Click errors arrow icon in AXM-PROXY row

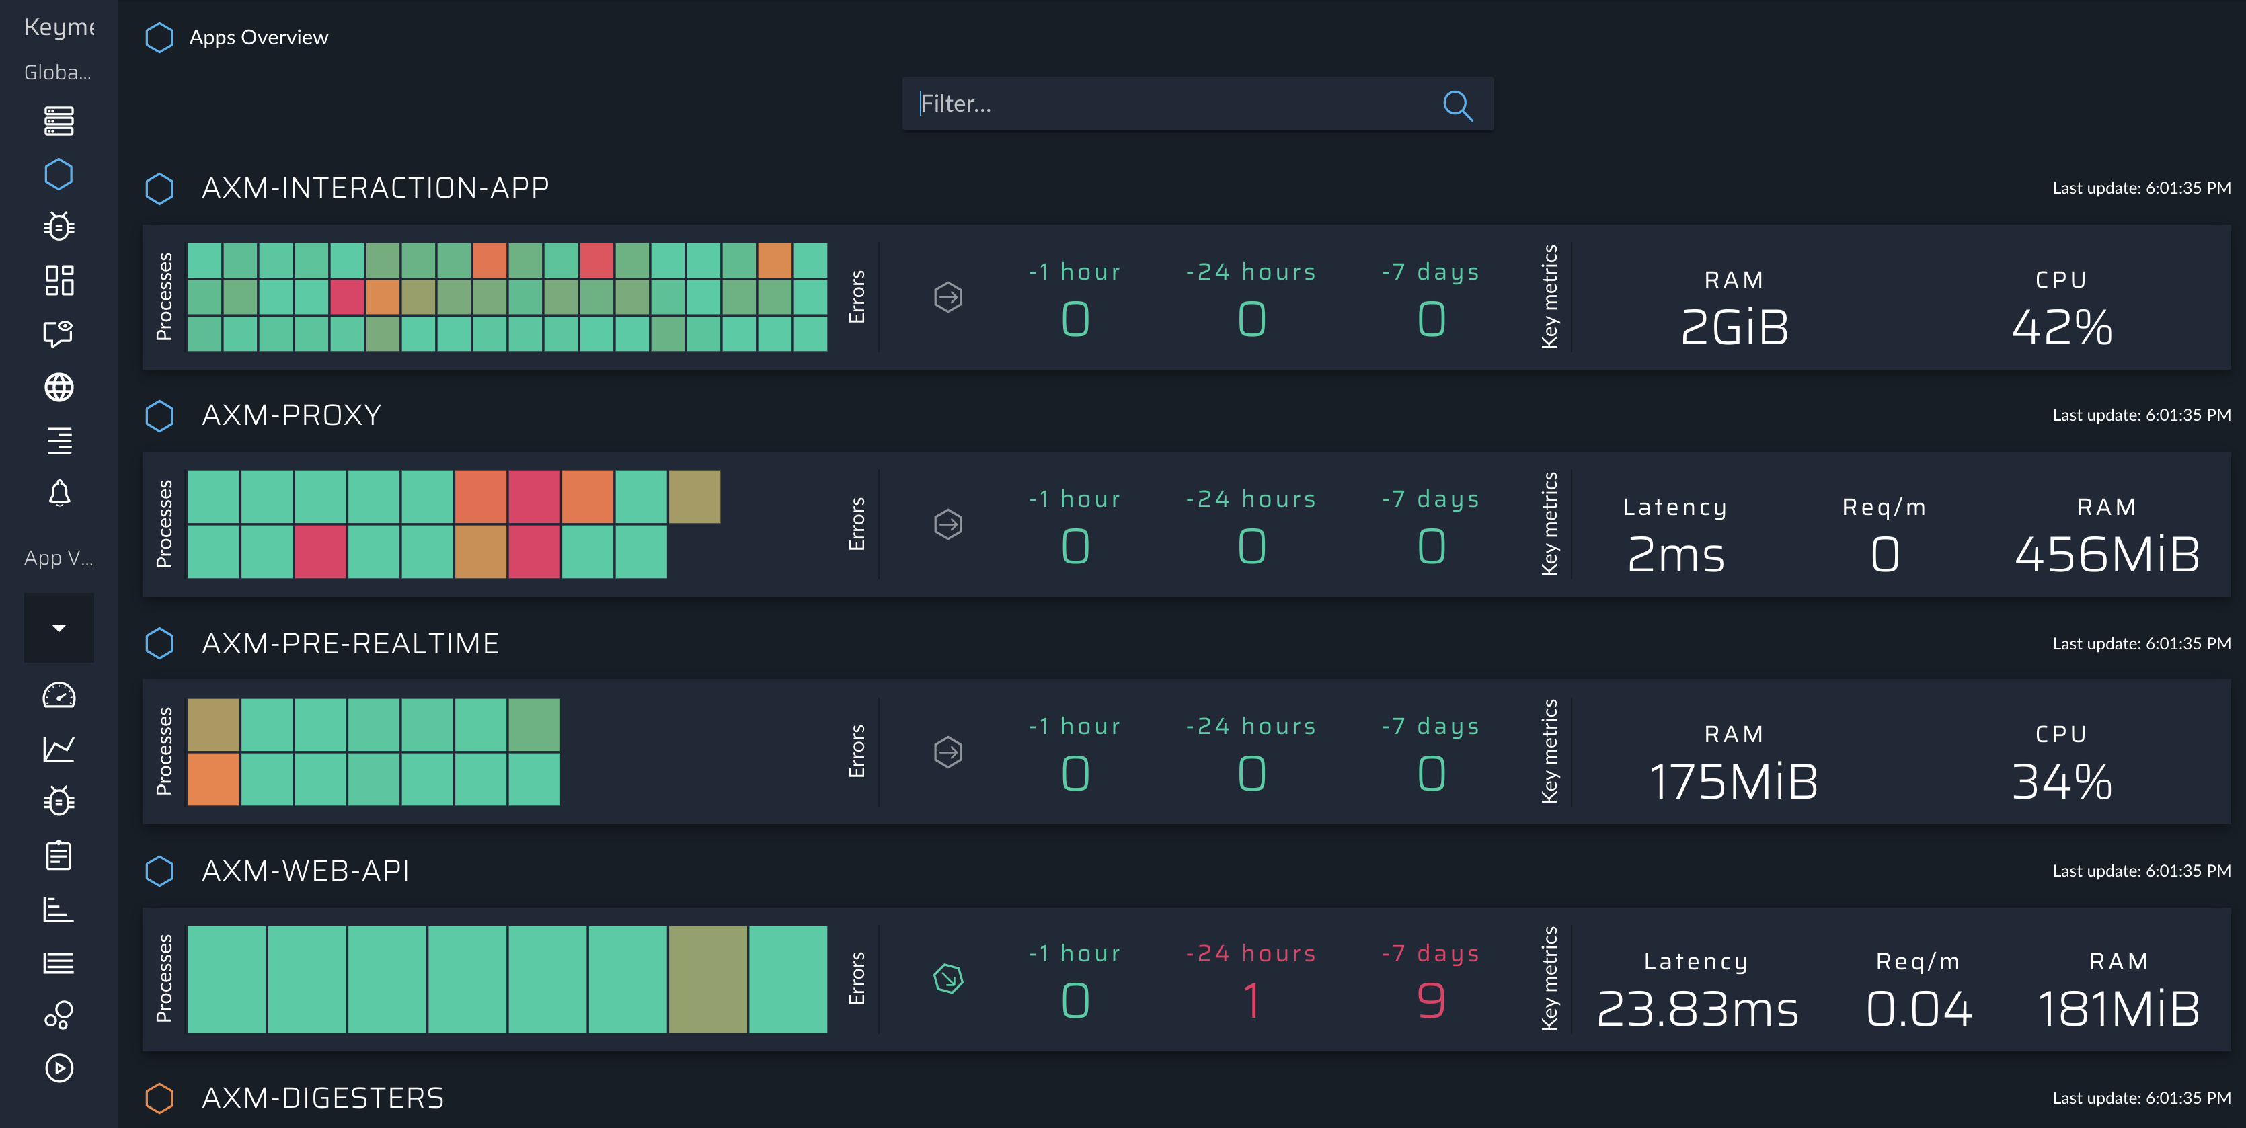947,525
